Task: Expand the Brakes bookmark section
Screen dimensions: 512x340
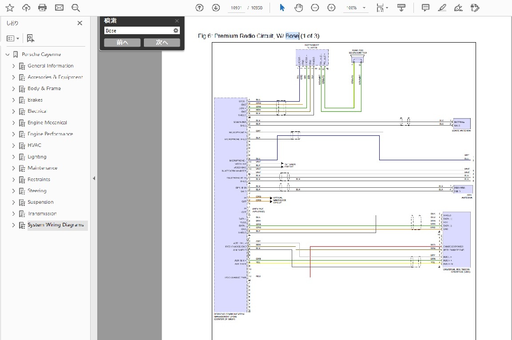Action: point(13,100)
